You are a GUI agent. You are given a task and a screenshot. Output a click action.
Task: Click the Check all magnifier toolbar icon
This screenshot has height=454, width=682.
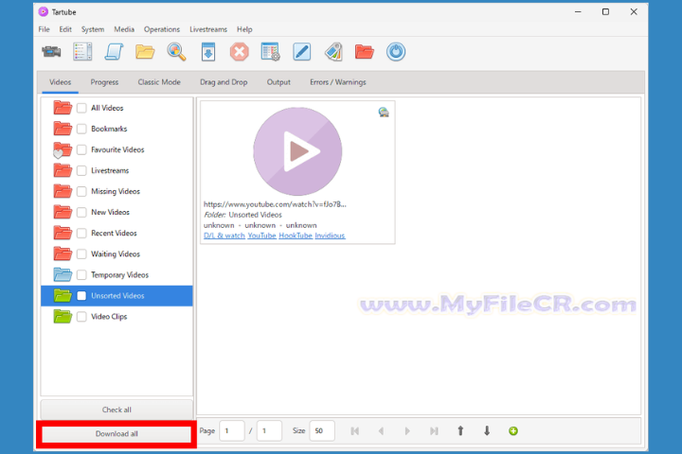[176, 52]
